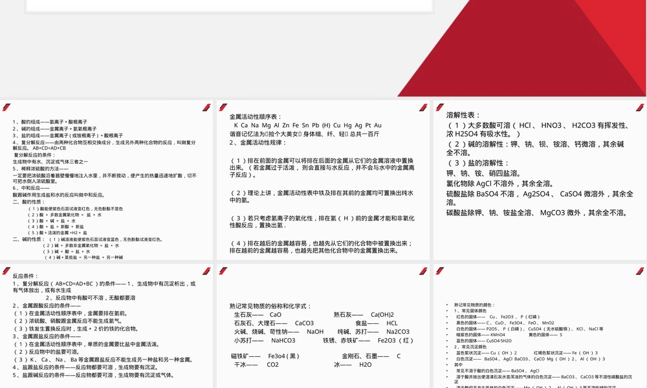Click the entry "火碱、烧碱、苛性钠—— NaOH"

pyautogui.click(x=279, y=332)
